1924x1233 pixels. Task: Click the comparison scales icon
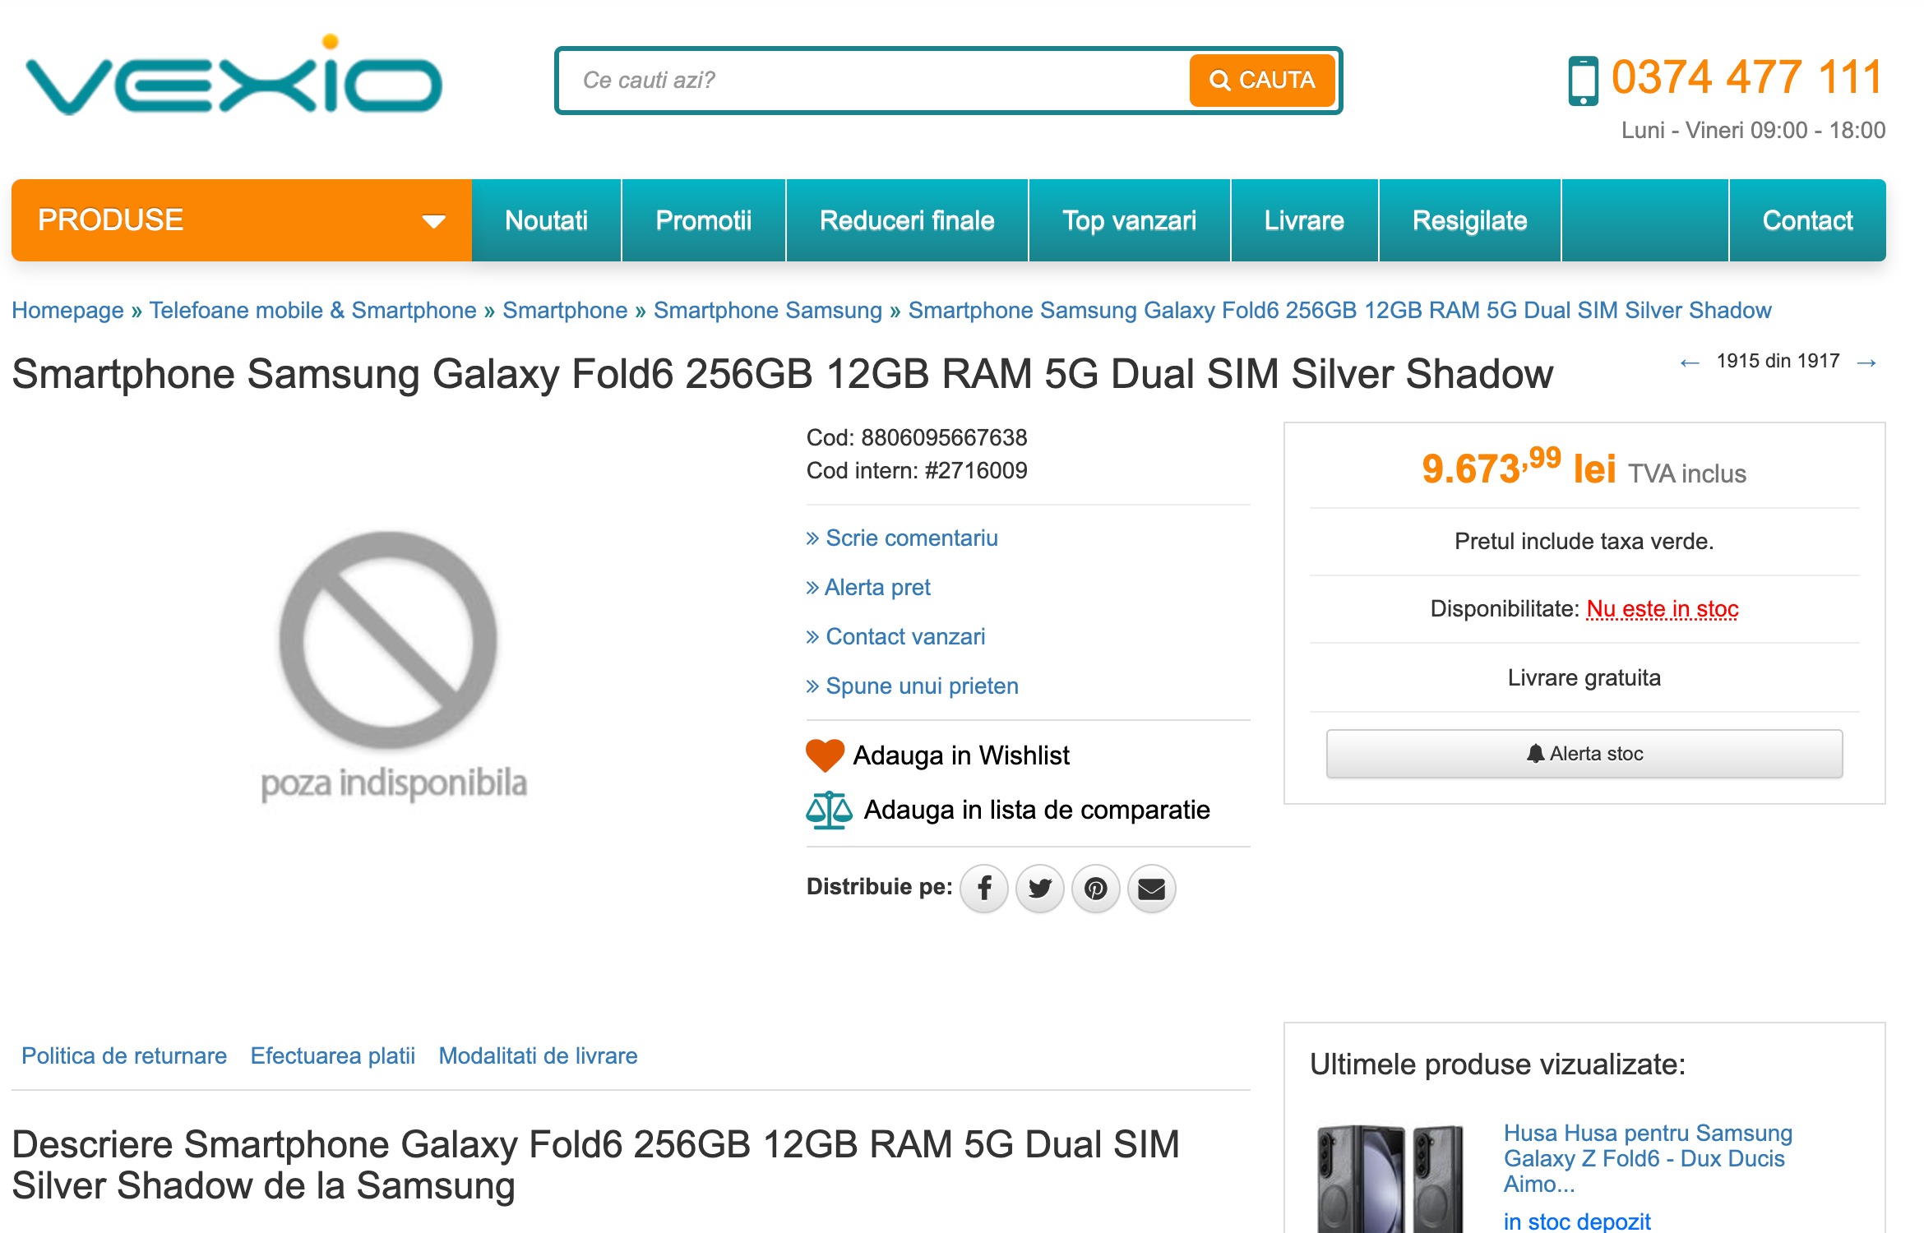829,810
